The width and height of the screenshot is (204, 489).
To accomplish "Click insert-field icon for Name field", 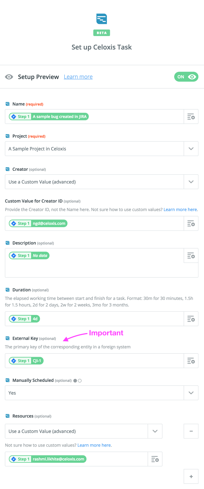I will (x=191, y=117).
